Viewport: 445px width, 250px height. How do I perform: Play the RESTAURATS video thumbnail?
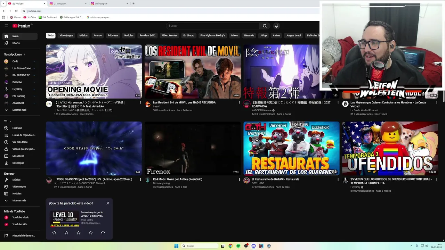click(x=291, y=148)
